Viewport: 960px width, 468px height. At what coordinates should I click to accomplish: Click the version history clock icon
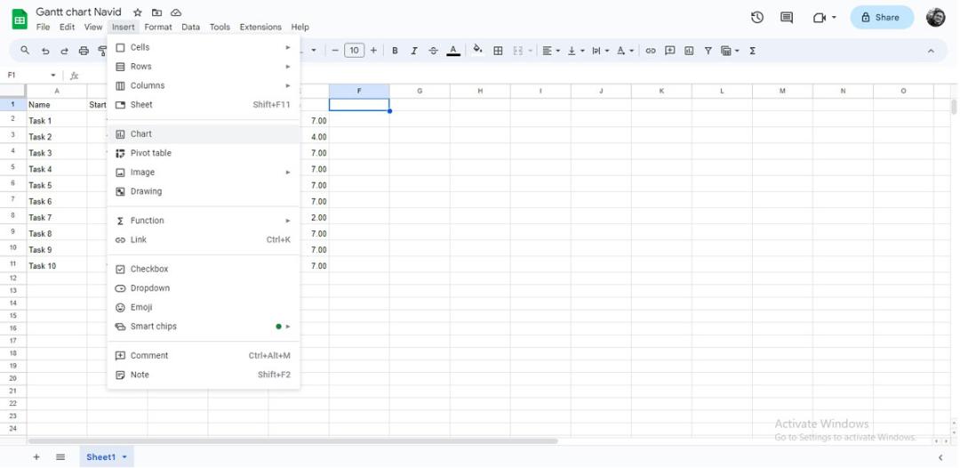click(x=757, y=17)
